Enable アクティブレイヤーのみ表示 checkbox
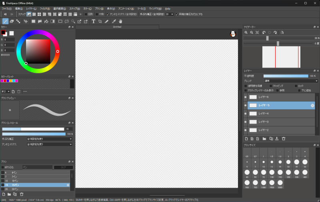Image resolution: width=320 pixels, height=202 pixels. point(246,90)
